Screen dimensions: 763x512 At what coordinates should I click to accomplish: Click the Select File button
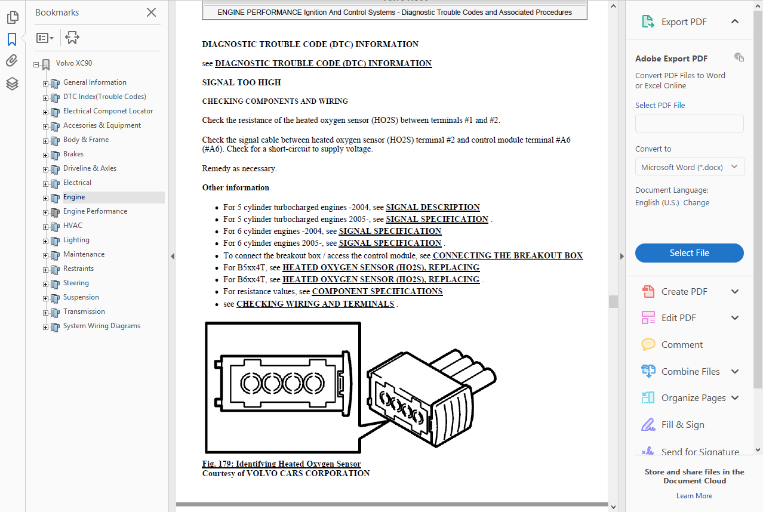tap(690, 253)
